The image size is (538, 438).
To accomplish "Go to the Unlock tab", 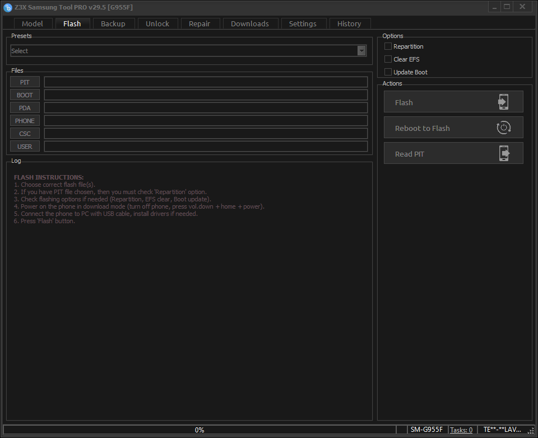I will 158,23.
